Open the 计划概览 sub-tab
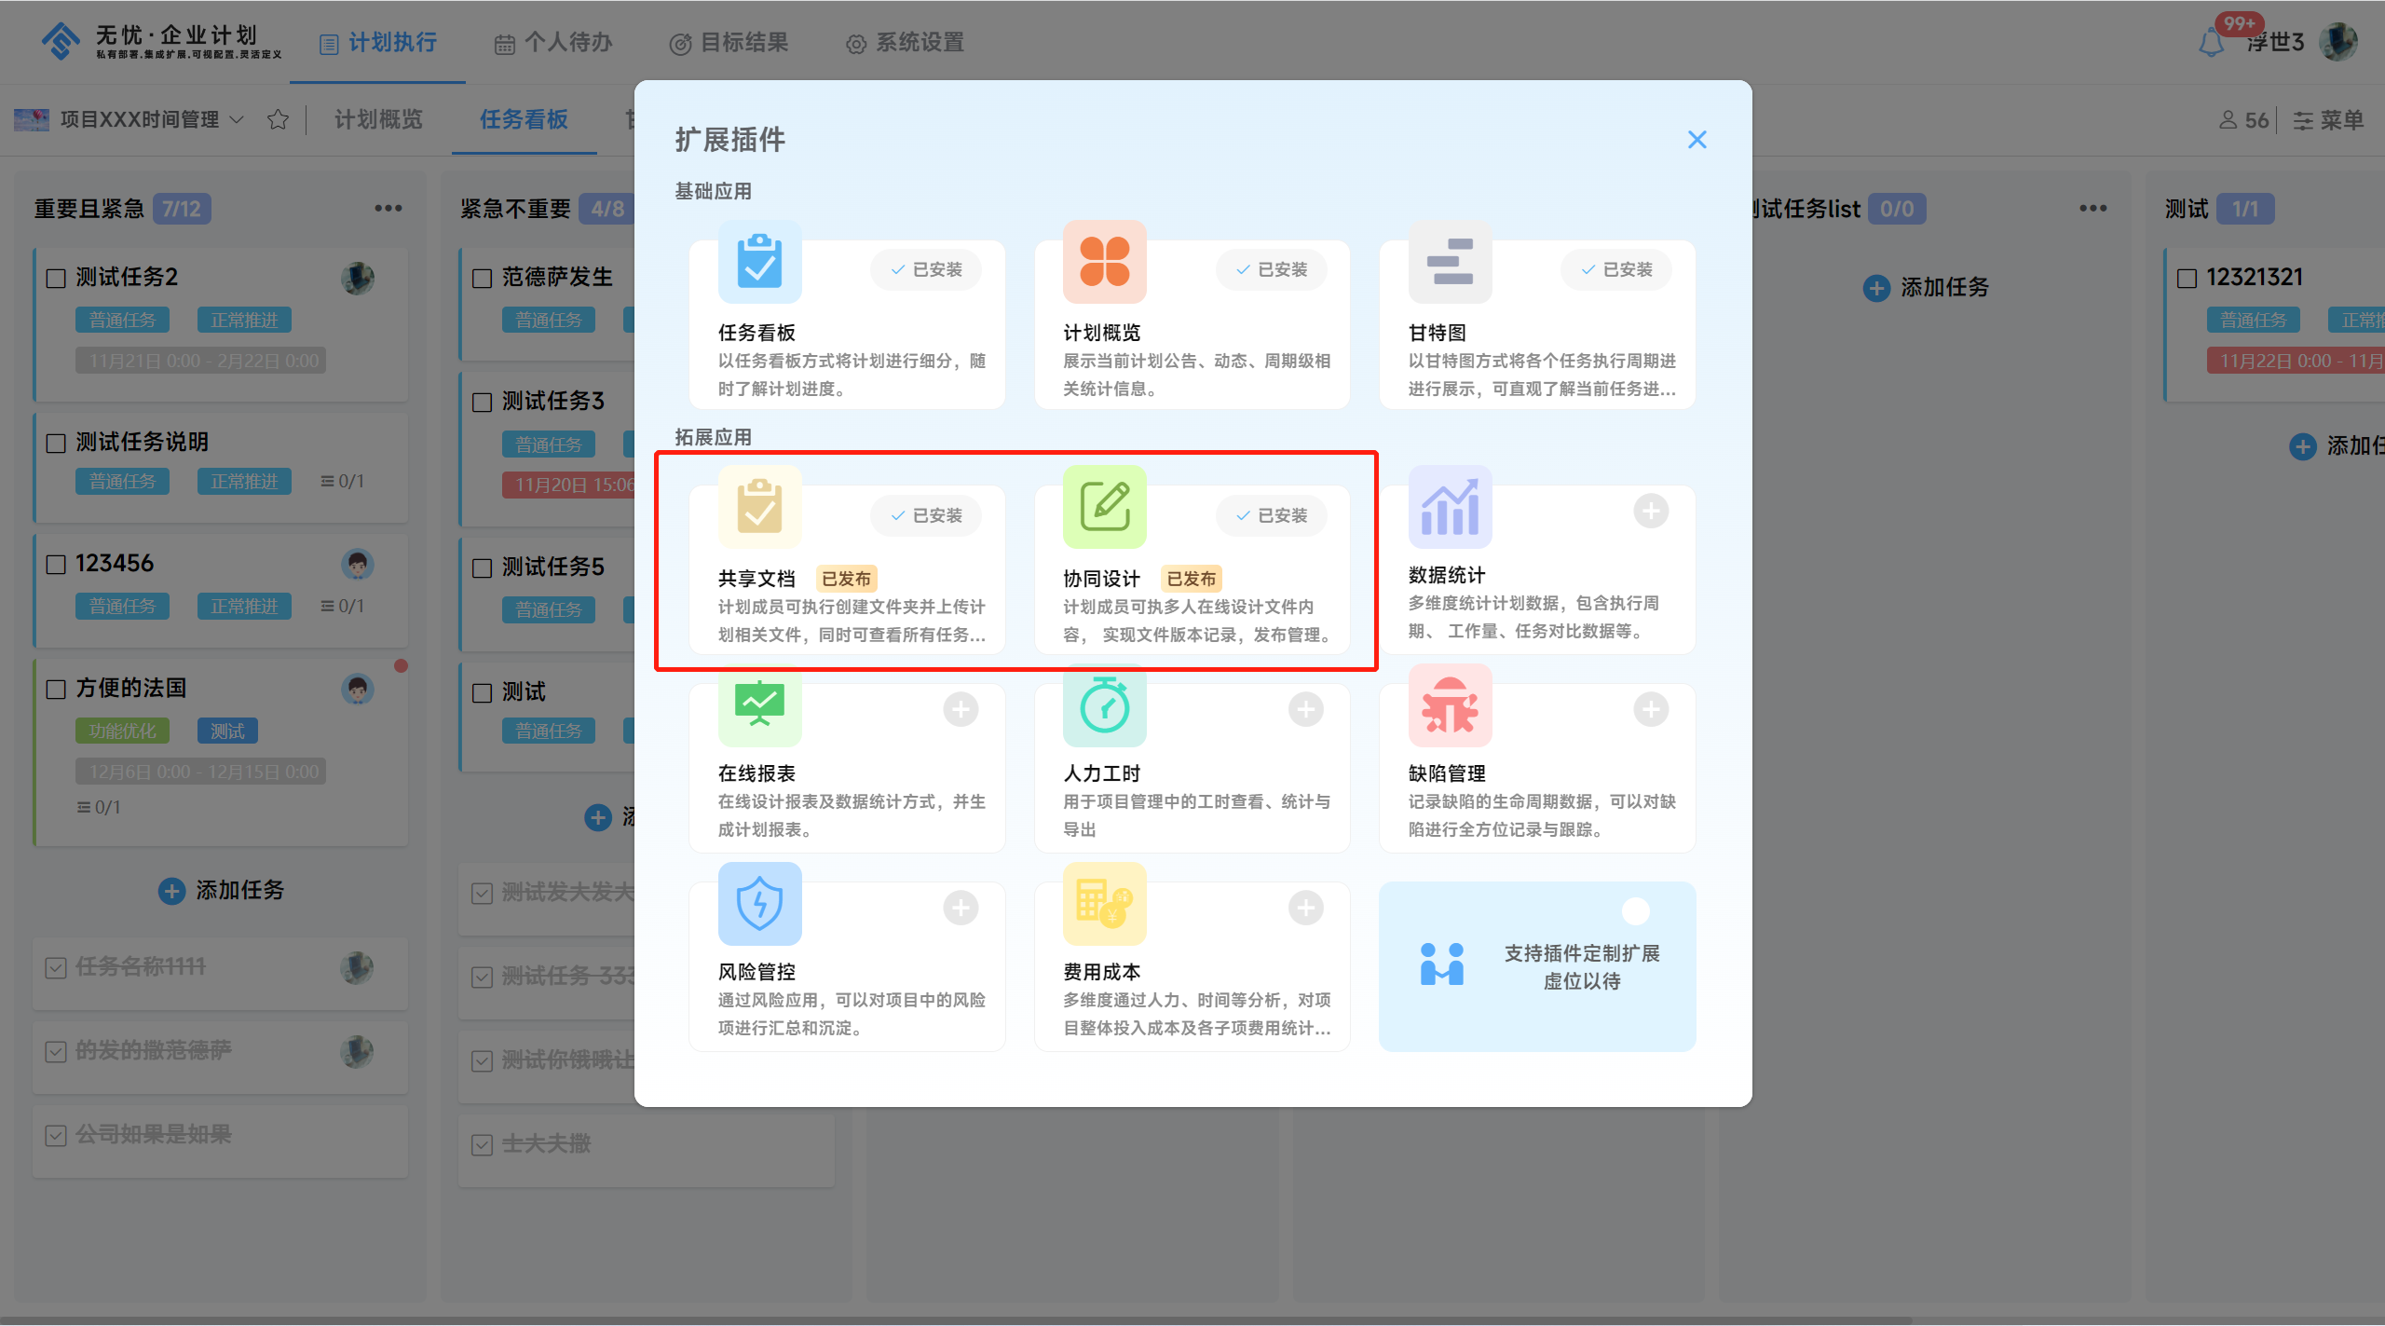The height and width of the screenshot is (1326, 2385). tap(378, 119)
